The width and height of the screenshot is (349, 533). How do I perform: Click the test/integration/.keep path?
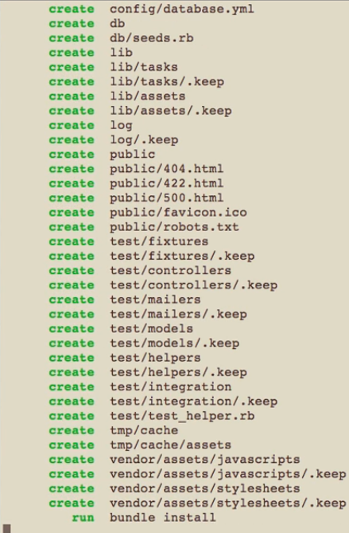point(194,402)
